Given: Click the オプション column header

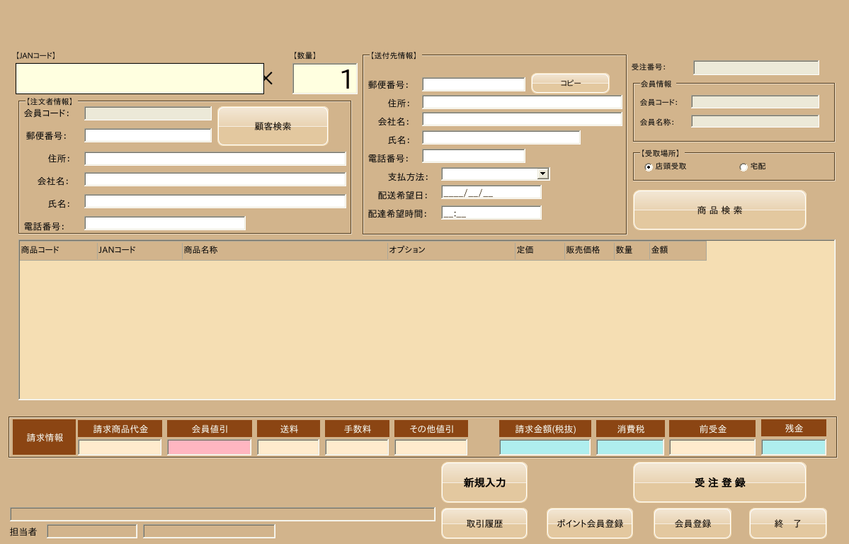Looking at the screenshot, I should pyautogui.click(x=451, y=250).
